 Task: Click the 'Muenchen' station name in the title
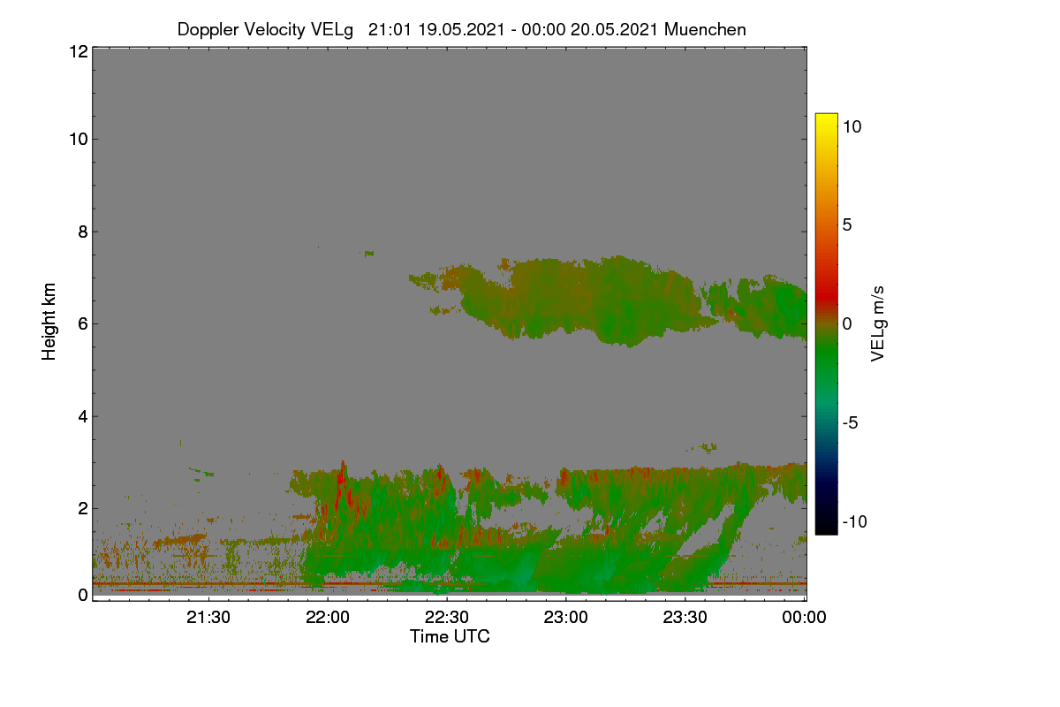pos(705,29)
